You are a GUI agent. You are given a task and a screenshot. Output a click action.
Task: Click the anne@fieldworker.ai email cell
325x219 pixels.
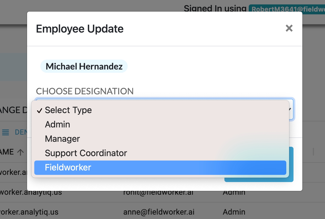click(x=159, y=212)
